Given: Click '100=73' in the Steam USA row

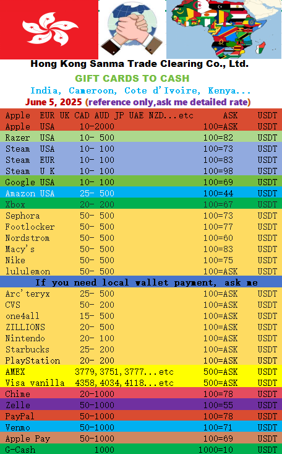Looking at the screenshot, I should (x=218, y=149).
